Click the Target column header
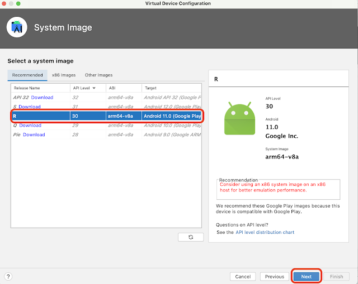 coord(150,88)
